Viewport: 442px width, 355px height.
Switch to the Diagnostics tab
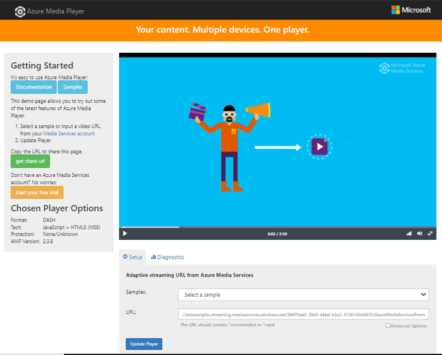(167, 257)
